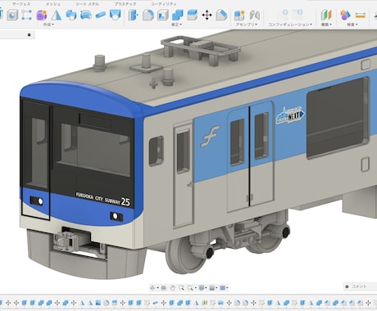Screen dimensions: 377x311
Task: Select the Joint tool icon
Action: 254,15
